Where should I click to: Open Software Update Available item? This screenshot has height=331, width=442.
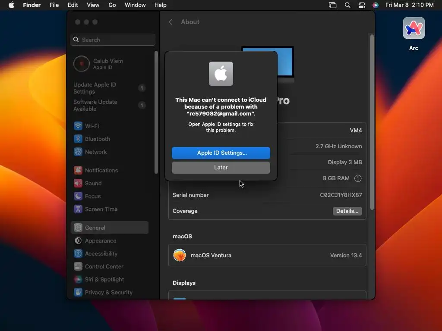point(110,105)
